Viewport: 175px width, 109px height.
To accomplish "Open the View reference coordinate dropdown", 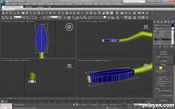I will pyautogui.click(x=54, y=17).
